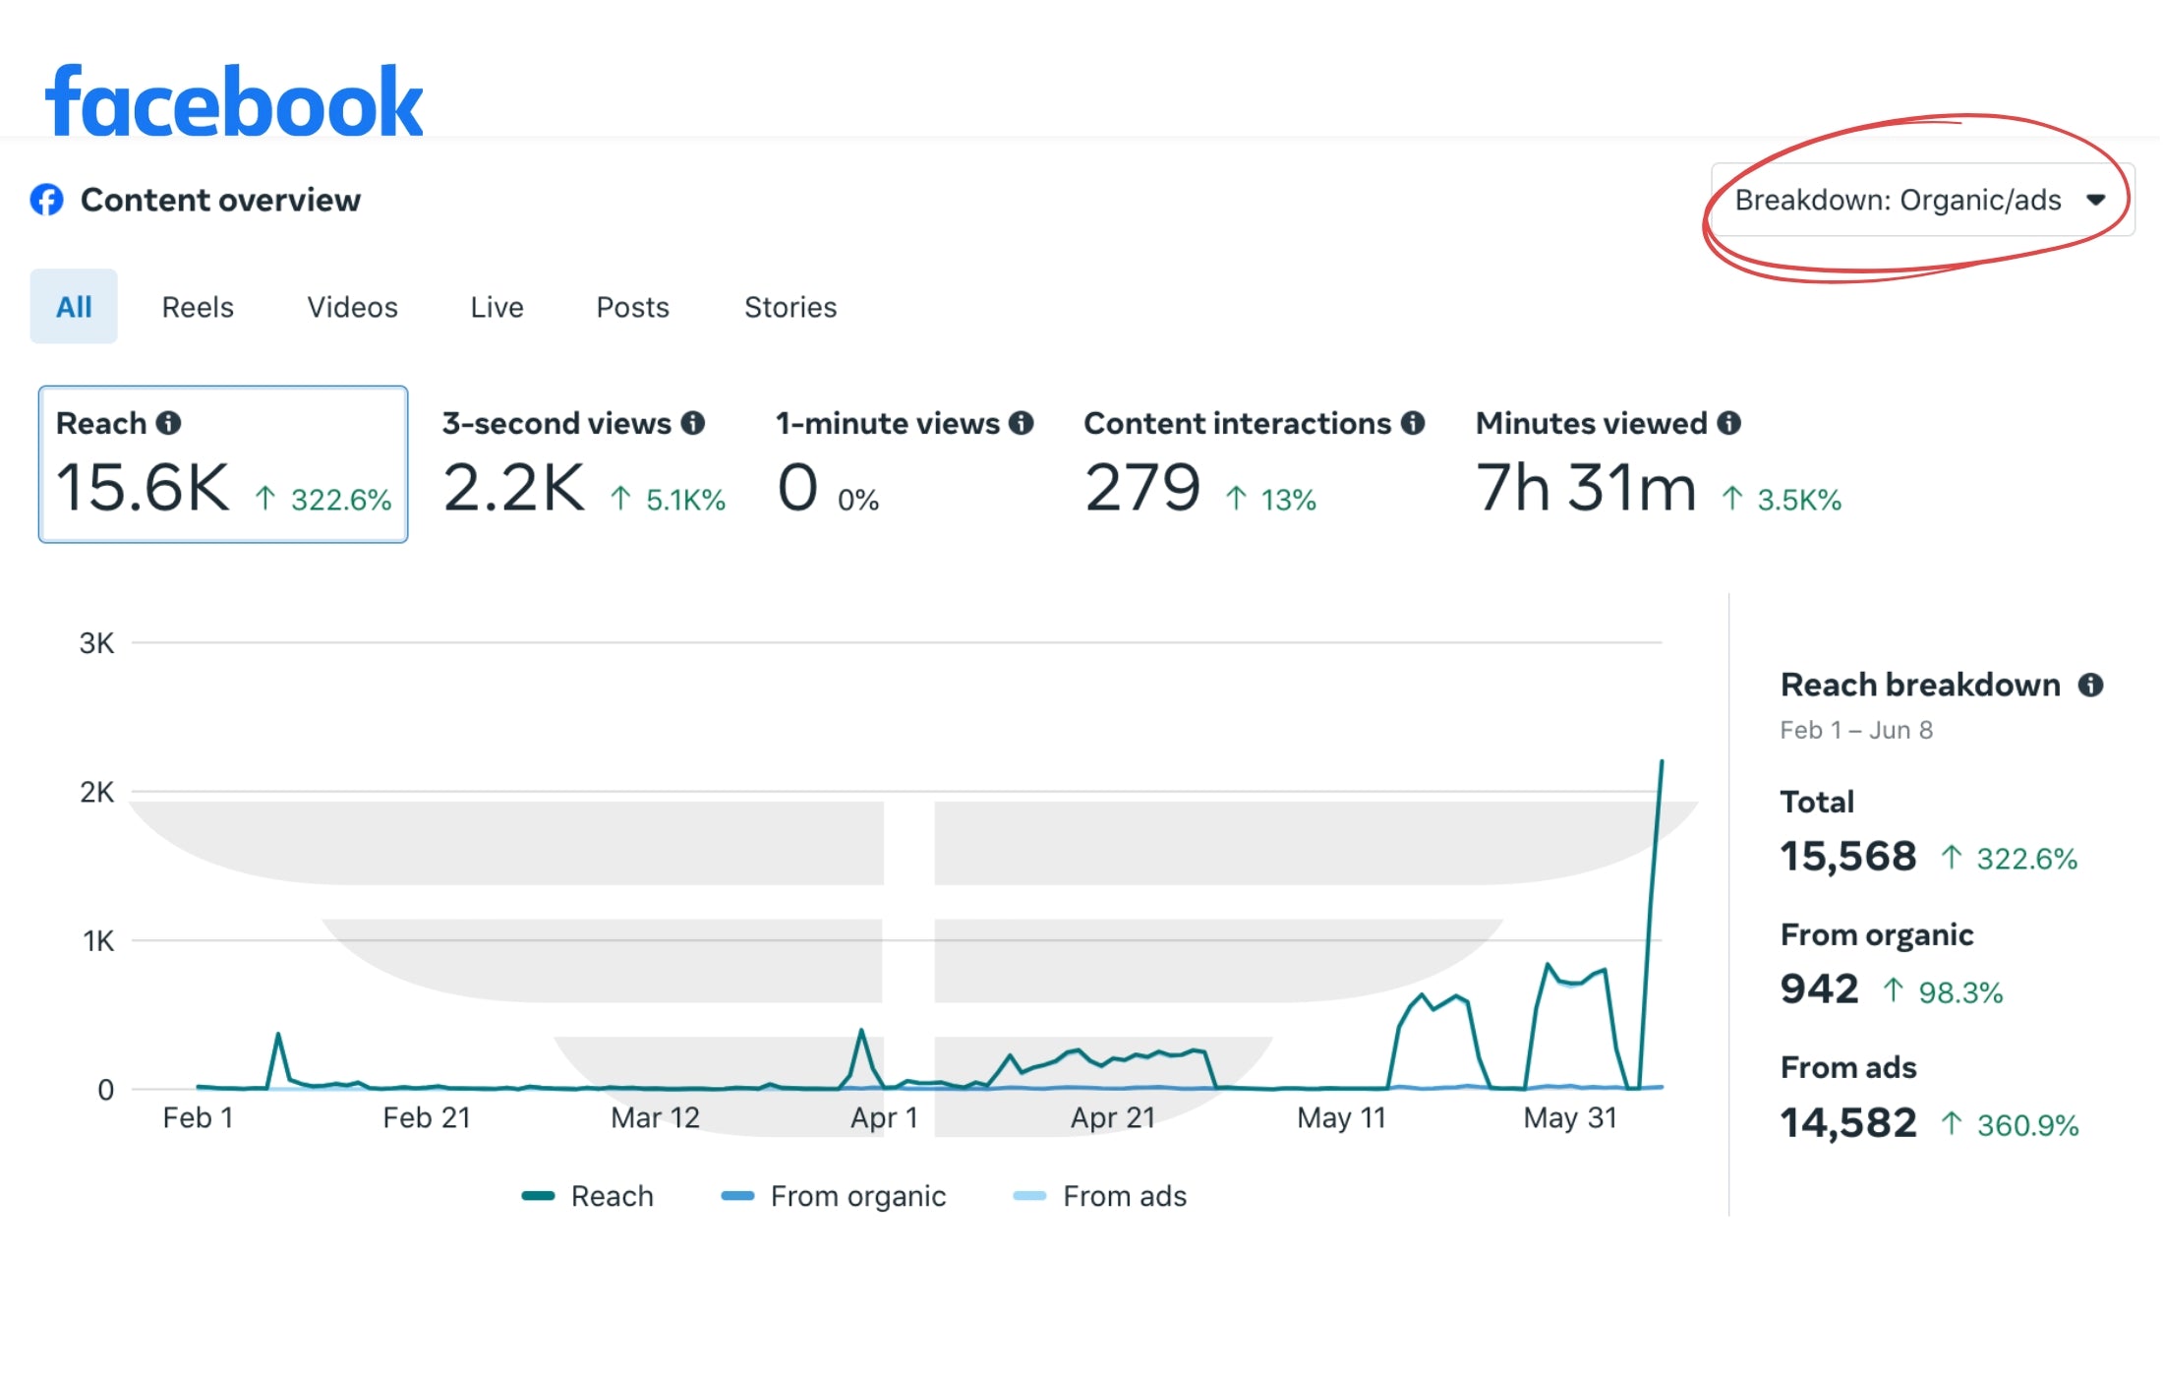Screen dimensions: 2163x1377
Task: Click the Reach breakdown heading
Action: tap(1920, 685)
